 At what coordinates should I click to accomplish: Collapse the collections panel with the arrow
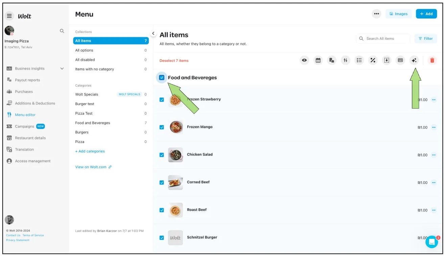pyautogui.click(x=153, y=33)
